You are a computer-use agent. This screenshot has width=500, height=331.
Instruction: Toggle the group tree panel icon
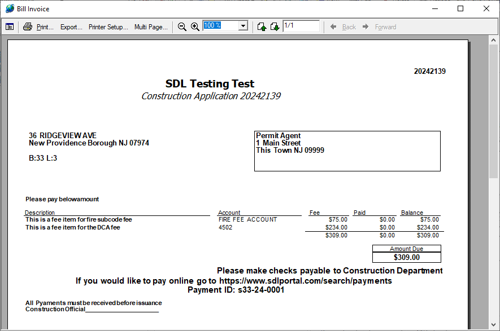[x=10, y=27]
